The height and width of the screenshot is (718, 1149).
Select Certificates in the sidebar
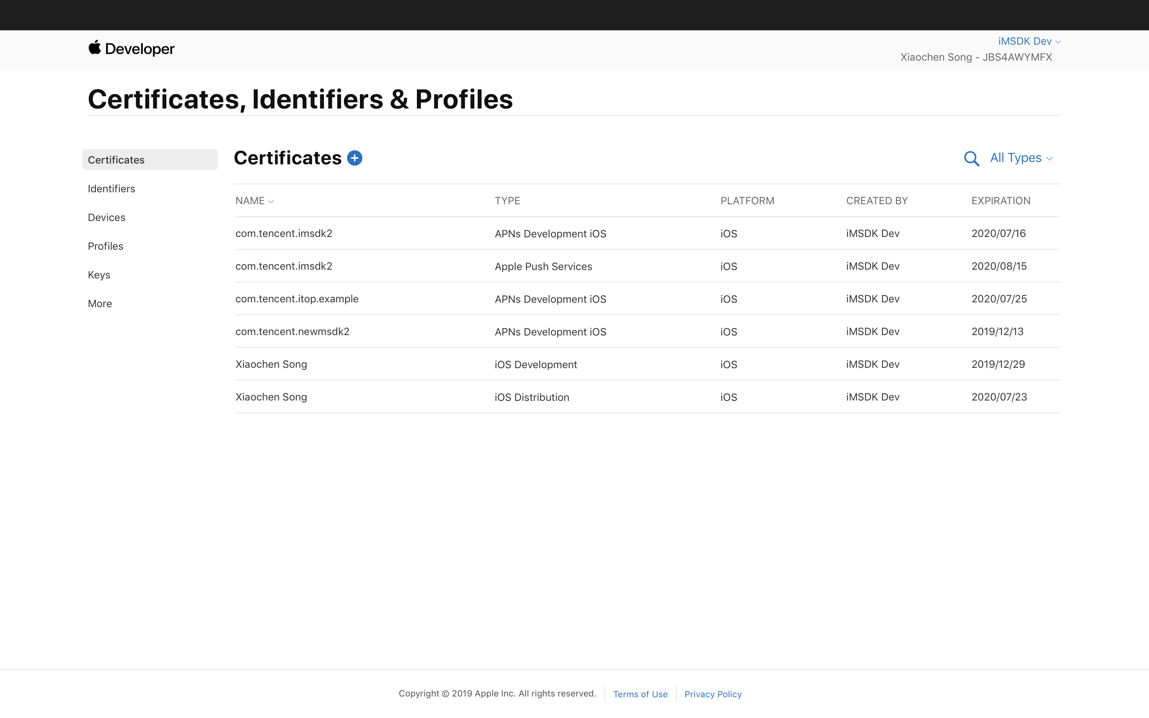[150, 160]
